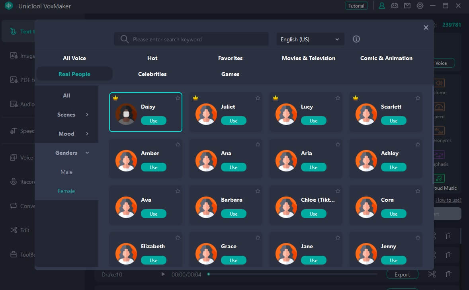This screenshot has width=469, height=290.
Task: Favorite the Barbara voice star
Action: tap(258, 191)
